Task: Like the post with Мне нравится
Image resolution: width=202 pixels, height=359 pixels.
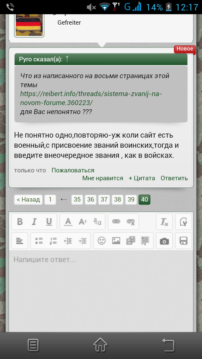Action: (102, 178)
